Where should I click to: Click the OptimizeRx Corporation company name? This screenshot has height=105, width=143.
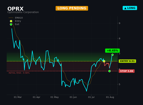tap(23, 12)
